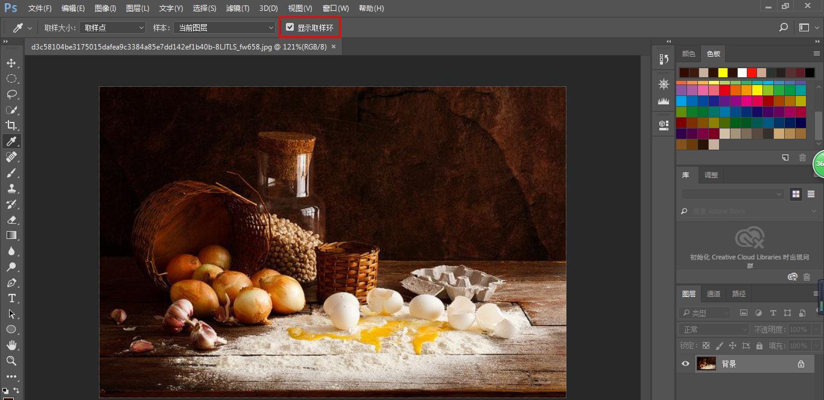
Task: Select the Lasso tool
Action: point(11,94)
